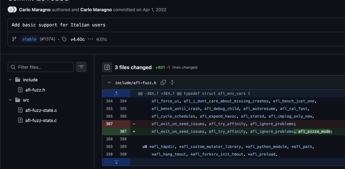
Task: Focus the Filter files search field
Action: (x=41, y=67)
